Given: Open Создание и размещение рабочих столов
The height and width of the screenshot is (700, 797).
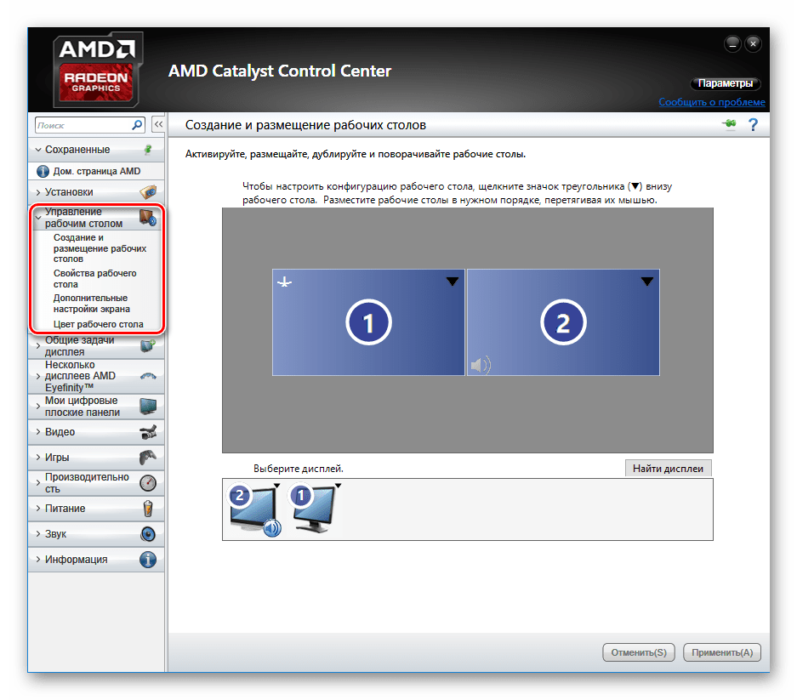Looking at the screenshot, I should (x=100, y=248).
